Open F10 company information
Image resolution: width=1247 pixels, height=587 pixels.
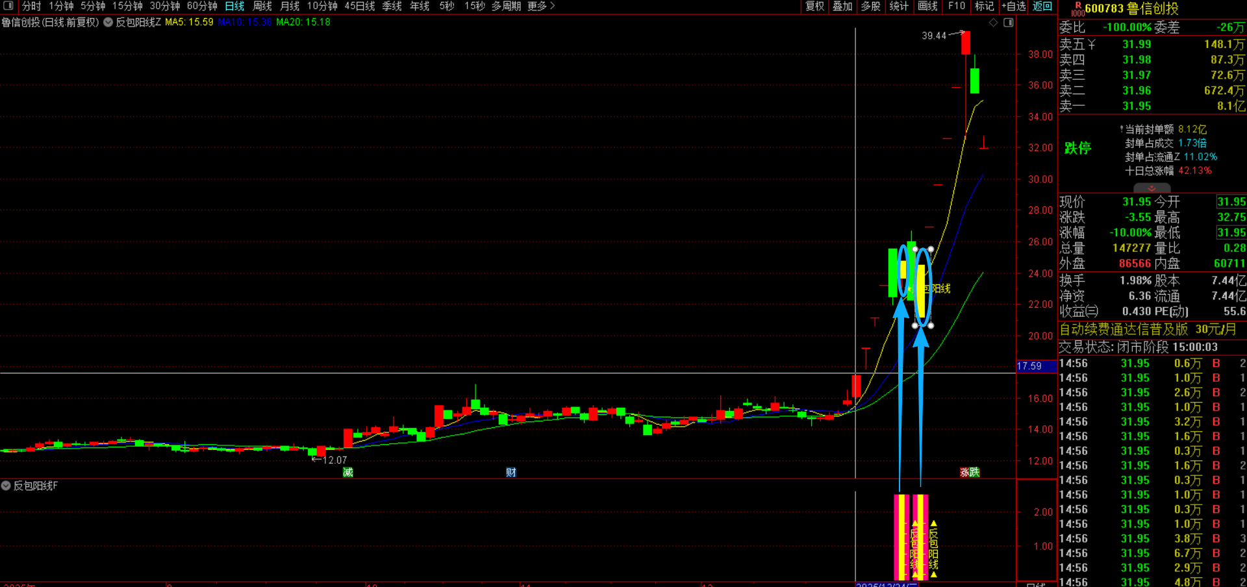[x=957, y=6]
